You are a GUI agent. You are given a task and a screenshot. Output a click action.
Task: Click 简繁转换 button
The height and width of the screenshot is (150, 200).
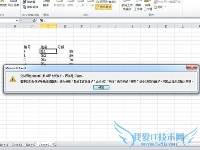click(30, 7)
